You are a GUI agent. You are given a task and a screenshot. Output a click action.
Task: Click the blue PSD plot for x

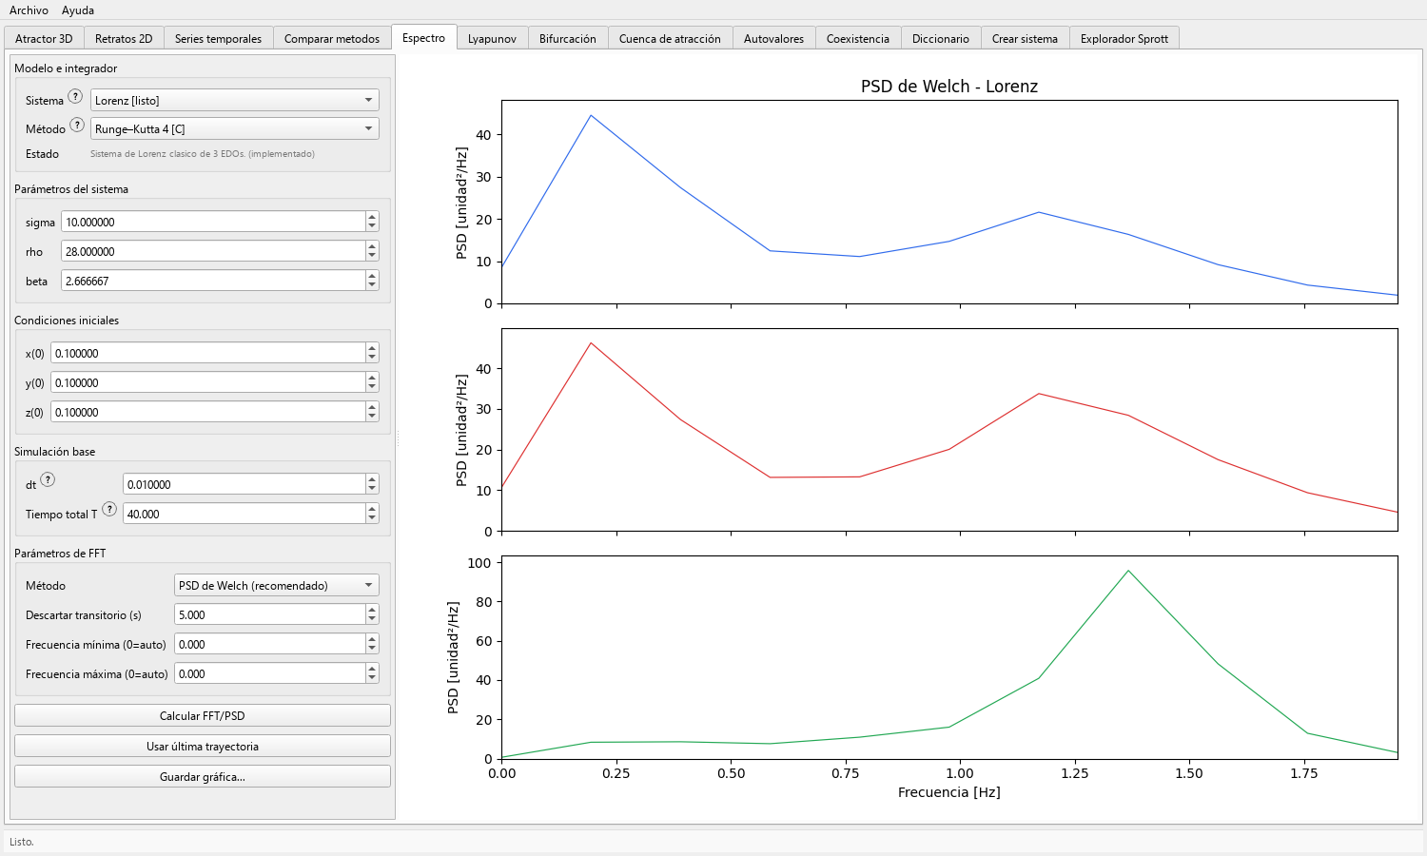[949, 202]
